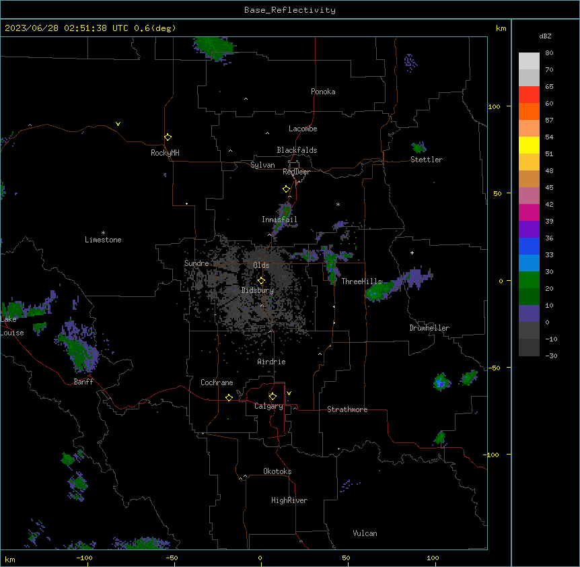The height and width of the screenshot is (567, 580).
Task: Click the asterisk marker above Limestone
Action: [103, 232]
